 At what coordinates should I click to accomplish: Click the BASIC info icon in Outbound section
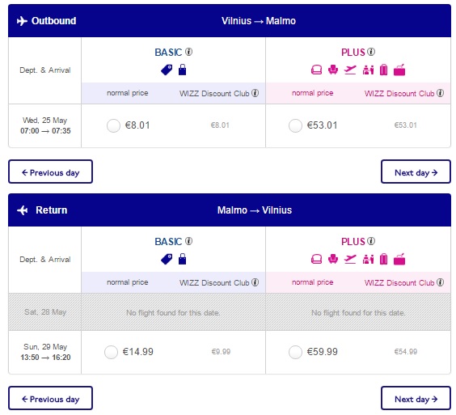[x=188, y=52]
